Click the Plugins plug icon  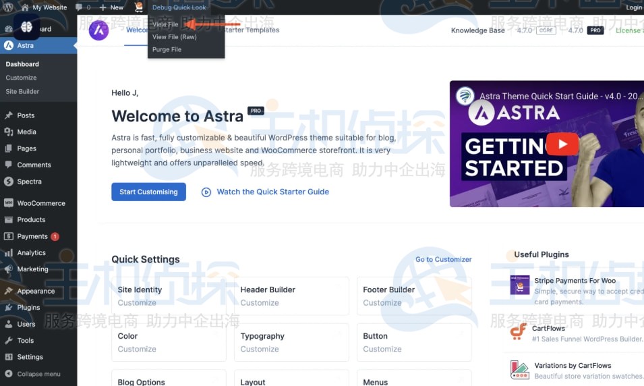point(9,307)
